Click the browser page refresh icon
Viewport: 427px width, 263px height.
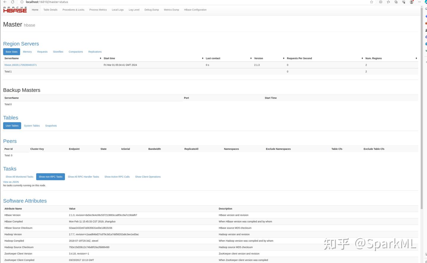coord(12,2)
